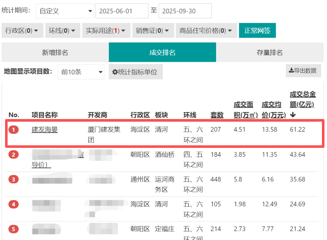The width and height of the screenshot is (327, 240).
Task: Switch to the 存量排名 tab
Action: (x=270, y=53)
